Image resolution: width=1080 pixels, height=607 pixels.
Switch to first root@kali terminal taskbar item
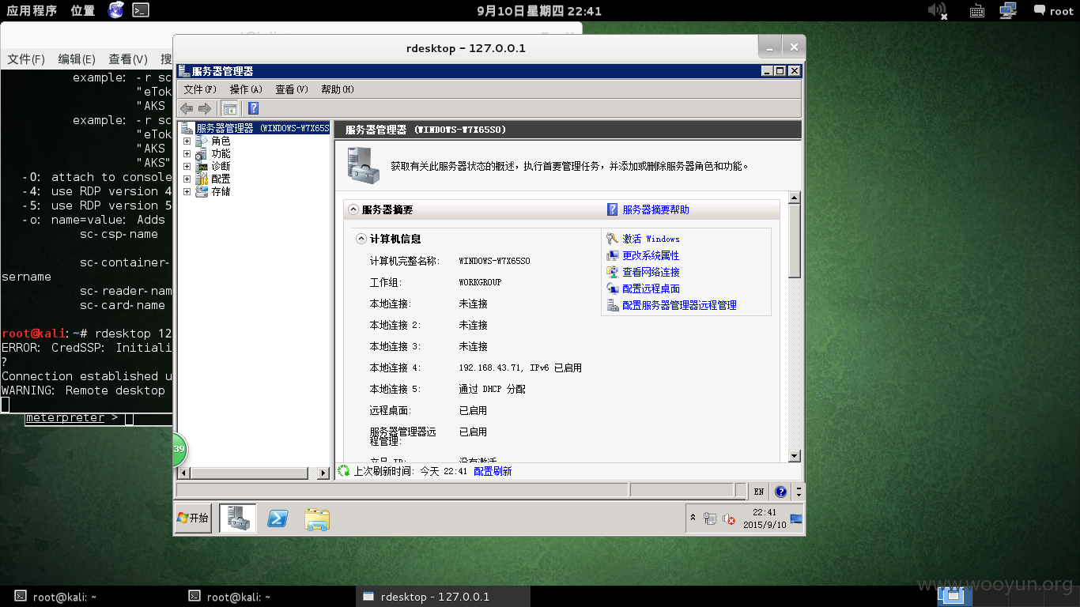(x=57, y=597)
